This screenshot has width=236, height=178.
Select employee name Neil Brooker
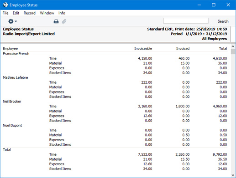point(12,102)
